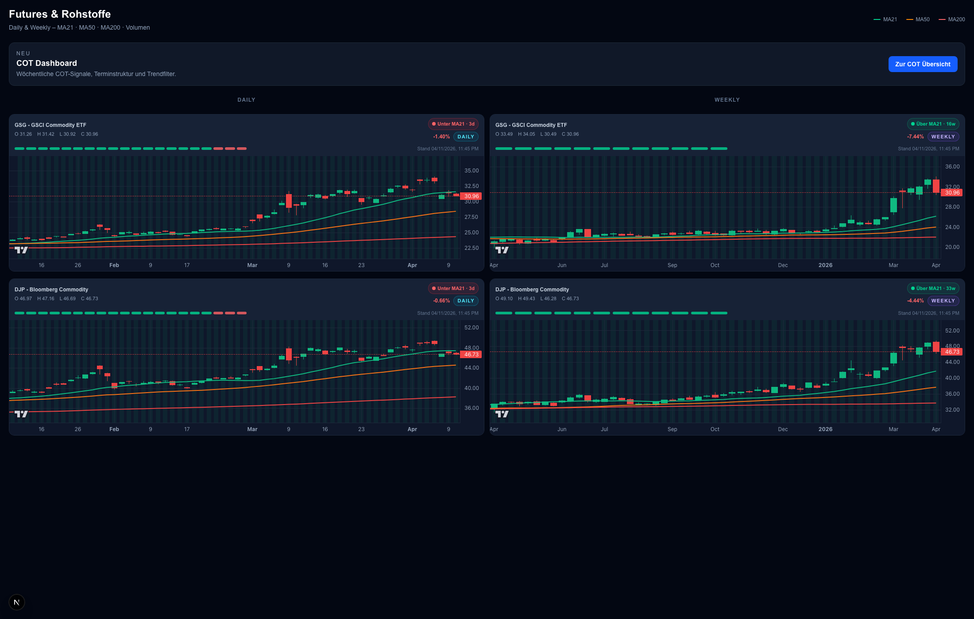
Task: Click TradingView logo in DJP weekly chart
Action: (502, 414)
